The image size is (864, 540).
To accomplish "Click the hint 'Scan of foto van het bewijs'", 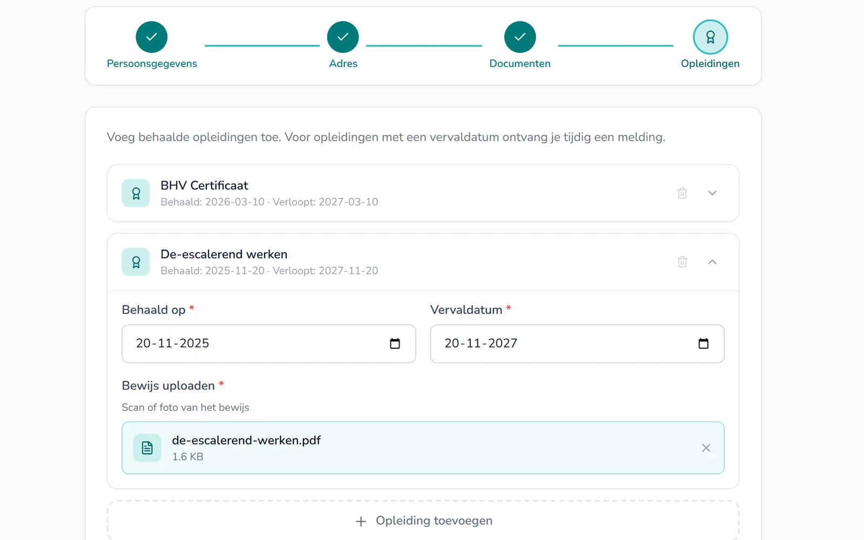I will 185,408.
